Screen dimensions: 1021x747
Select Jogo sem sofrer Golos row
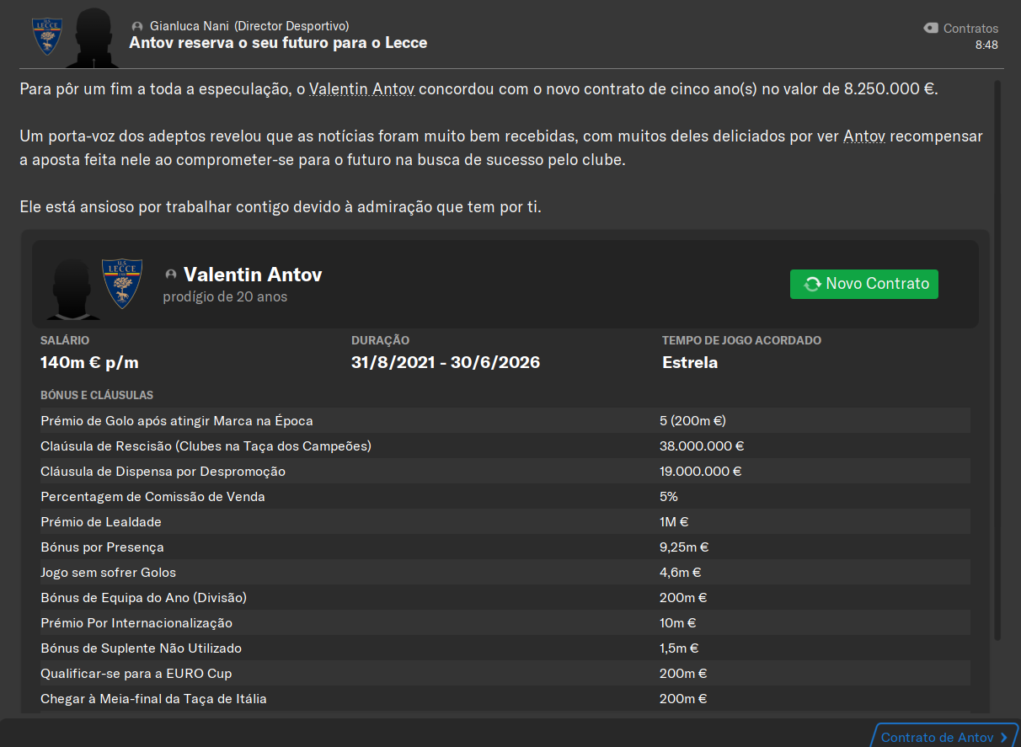click(x=505, y=572)
